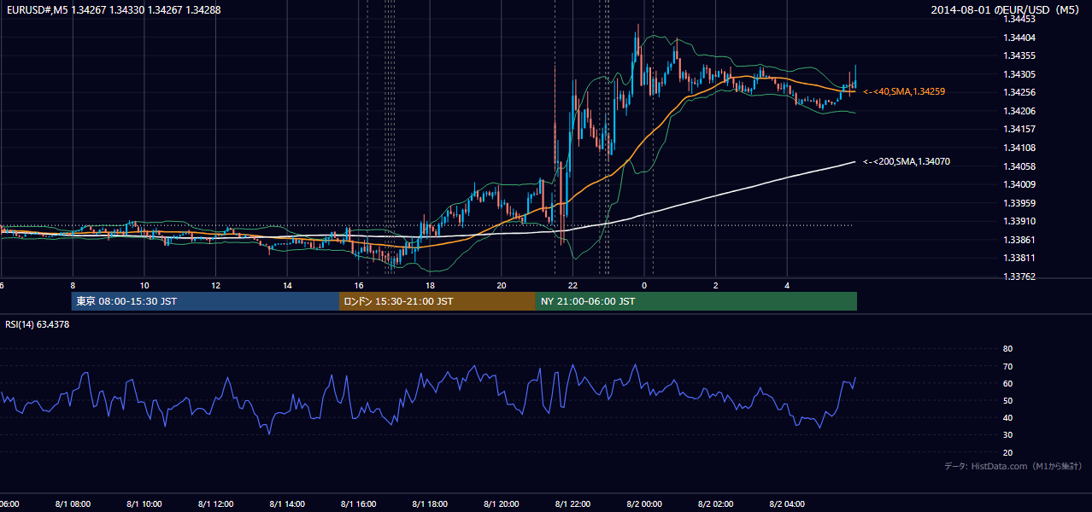The image size is (1092, 512).
Task: Click hour tick 22 under price chart
Action: 572,285
